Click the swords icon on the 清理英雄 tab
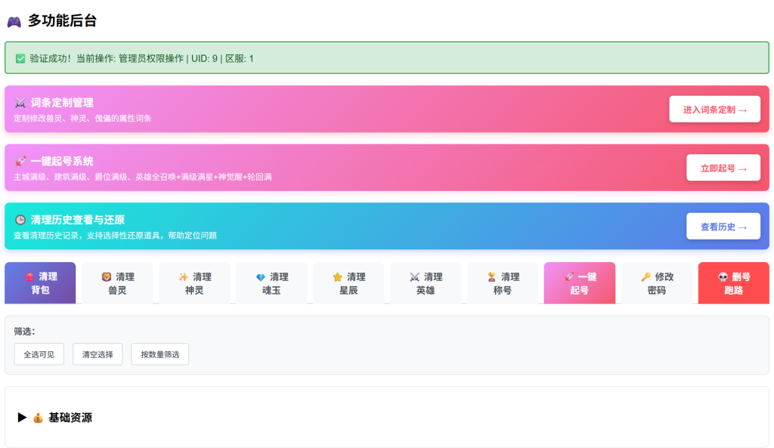774x448 pixels. pos(415,277)
